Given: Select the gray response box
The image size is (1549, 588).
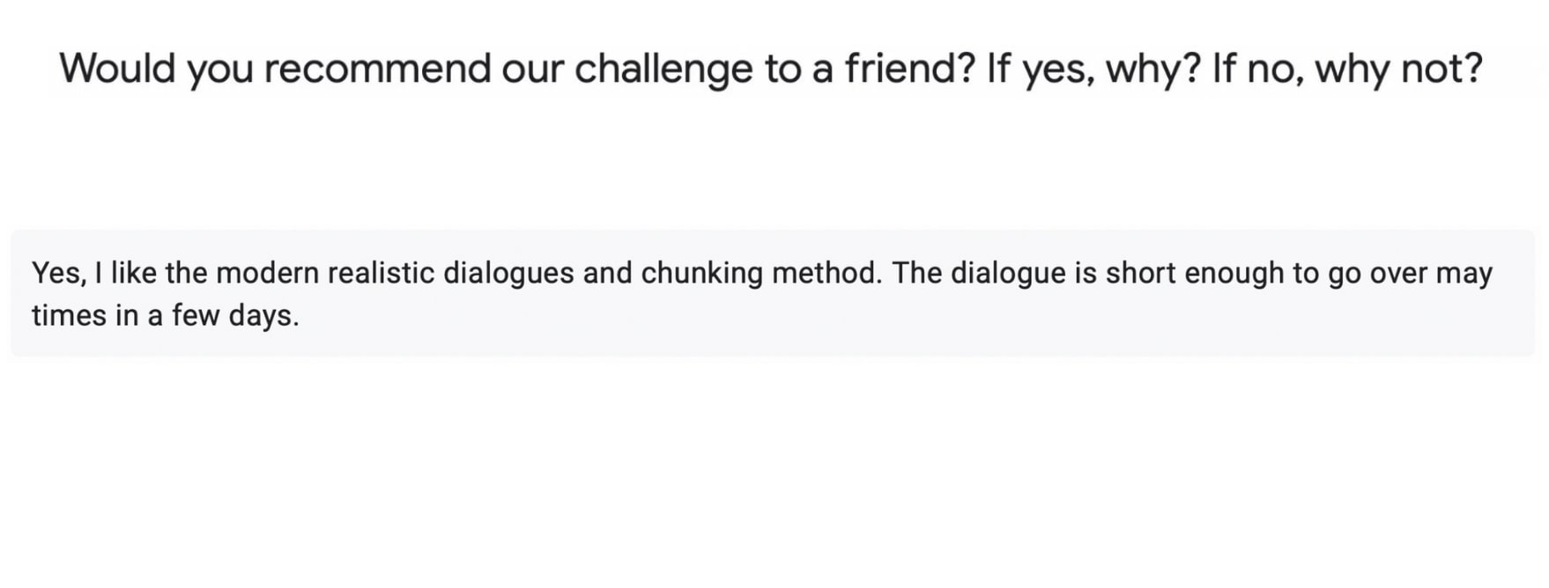Looking at the screenshot, I should [773, 293].
